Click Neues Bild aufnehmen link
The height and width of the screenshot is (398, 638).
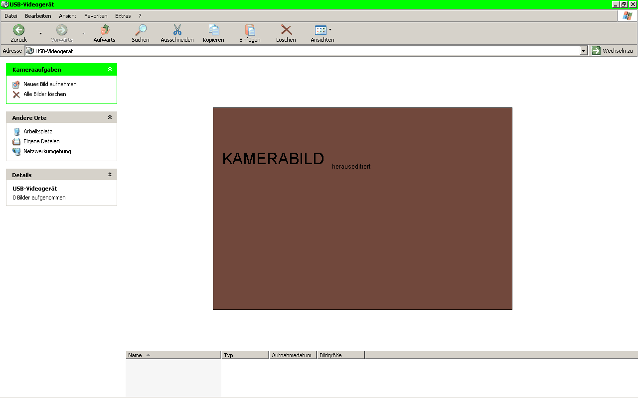(x=50, y=84)
